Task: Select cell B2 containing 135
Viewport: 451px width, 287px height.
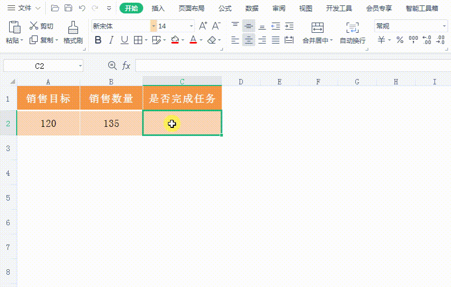Action: 111,124
